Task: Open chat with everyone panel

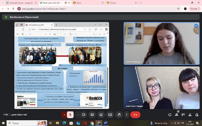Action: coord(184,115)
